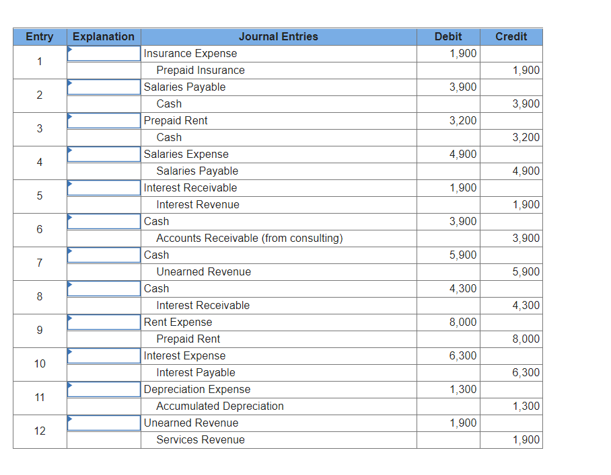Open explanation dropdown for entry 6

[104, 221]
